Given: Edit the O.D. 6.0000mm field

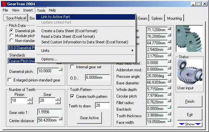Looking at the screenshot, I should click(x=98, y=77).
